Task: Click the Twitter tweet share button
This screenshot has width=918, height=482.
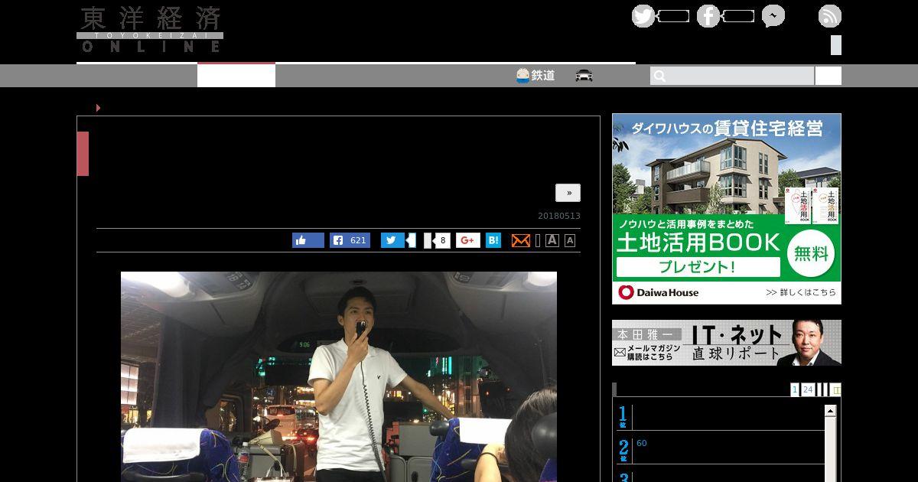Action: point(392,240)
